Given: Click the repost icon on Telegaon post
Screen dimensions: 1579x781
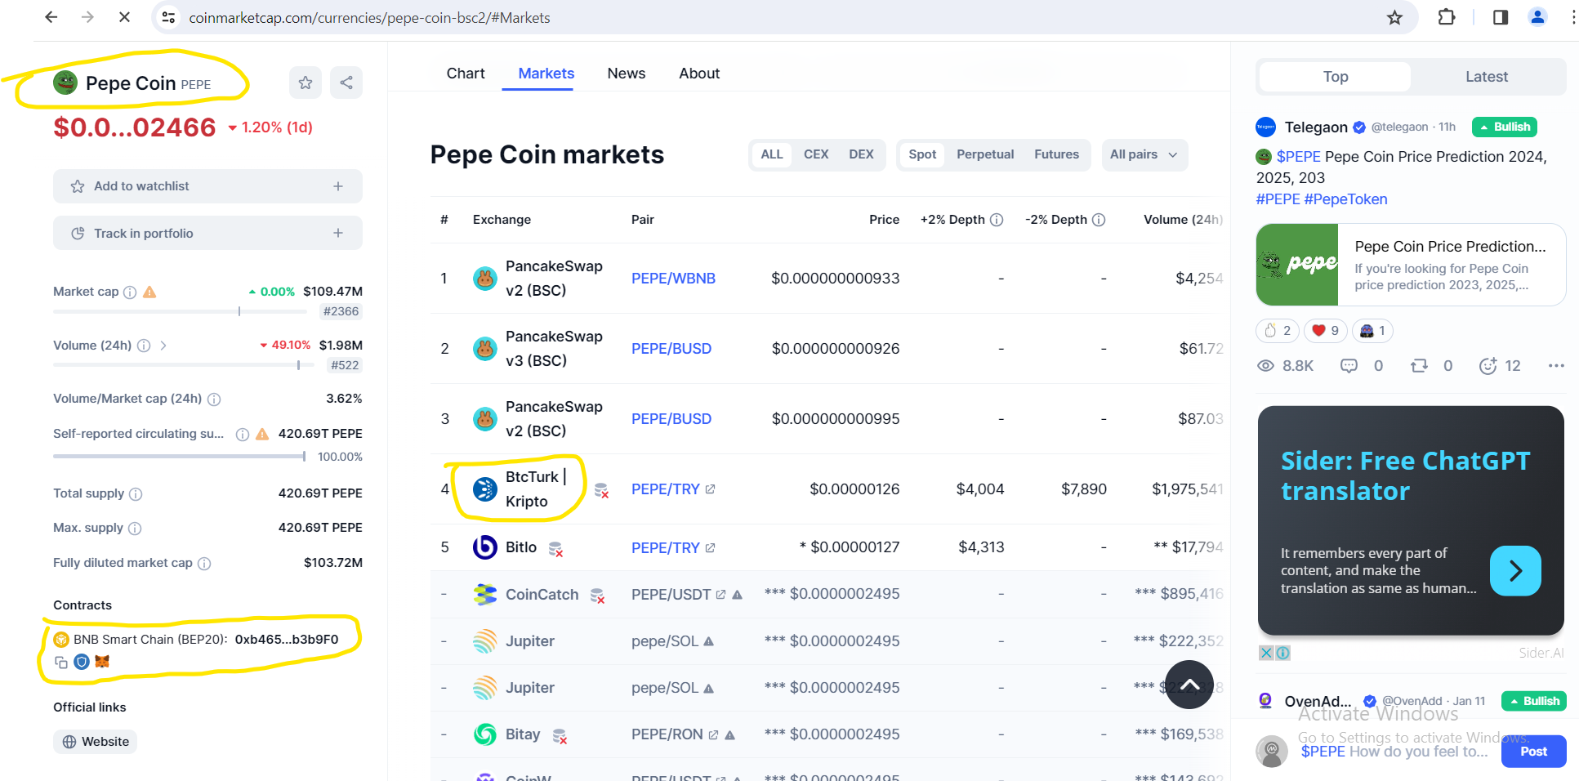Looking at the screenshot, I should pyautogui.click(x=1420, y=366).
